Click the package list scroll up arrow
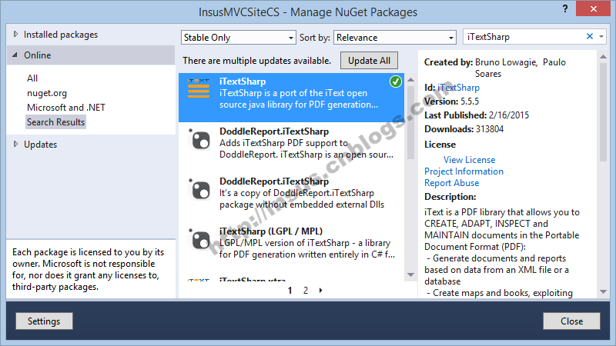Viewport: 616px width, 346px height. 410,80
